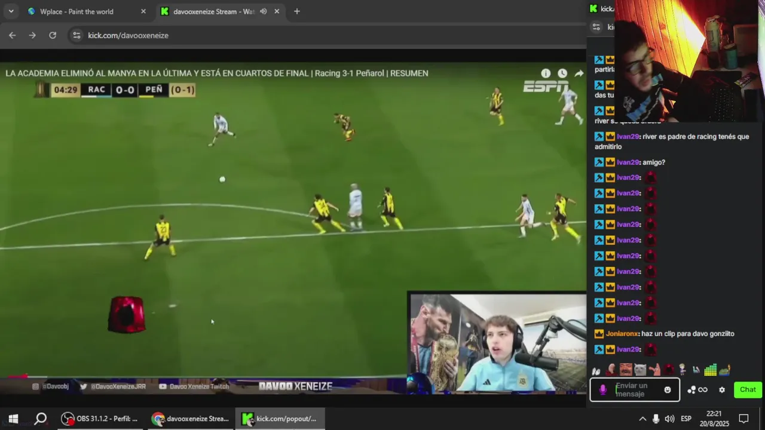
Task: Click the Share arrow on the video
Action: (x=579, y=73)
